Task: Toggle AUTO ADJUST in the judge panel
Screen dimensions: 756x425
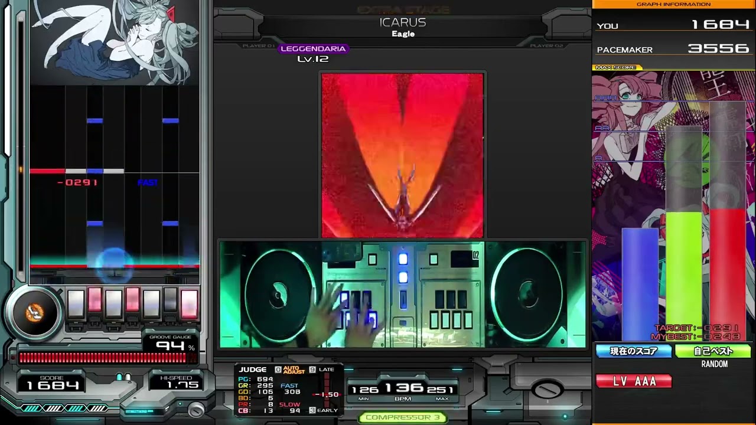Action: [294, 370]
